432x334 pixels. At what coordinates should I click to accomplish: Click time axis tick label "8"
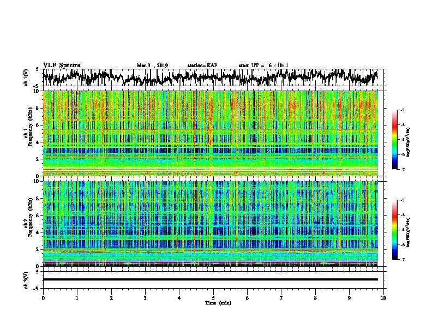point(315,298)
